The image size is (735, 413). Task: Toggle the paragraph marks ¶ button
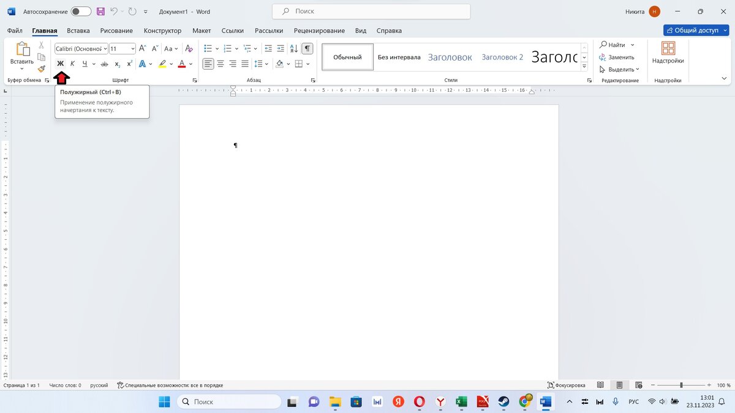(307, 48)
